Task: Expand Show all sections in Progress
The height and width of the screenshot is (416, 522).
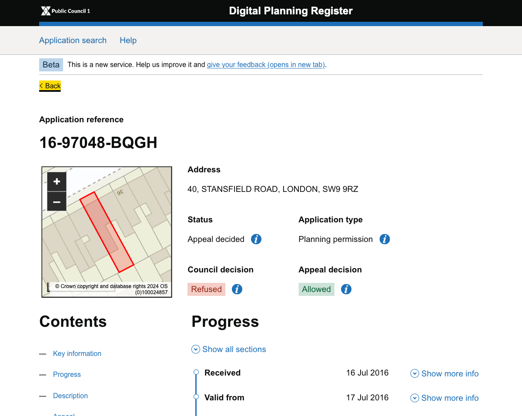Action: tap(228, 349)
